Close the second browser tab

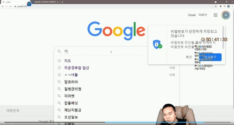coord(58,2)
